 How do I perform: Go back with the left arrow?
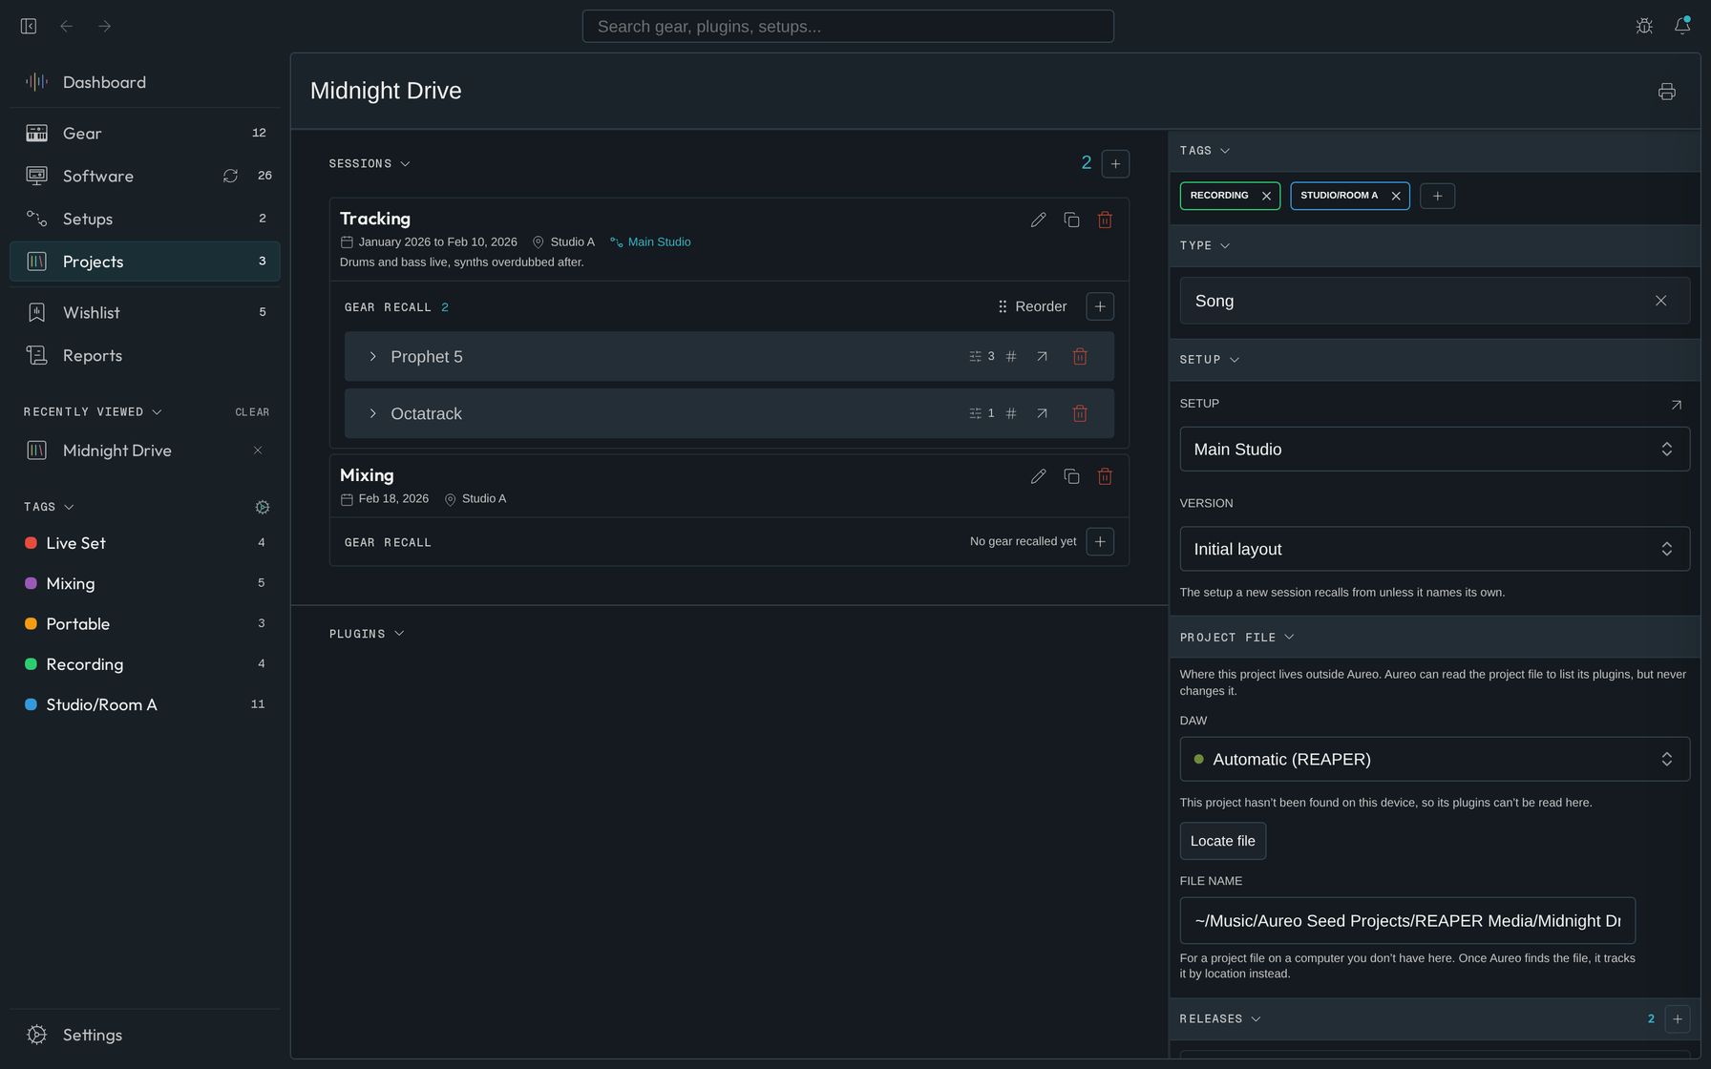pyautogui.click(x=66, y=27)
